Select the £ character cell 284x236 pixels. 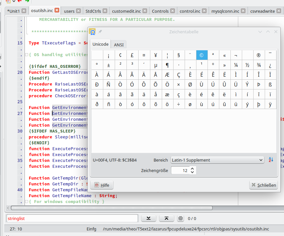click(x=132, y=55)
